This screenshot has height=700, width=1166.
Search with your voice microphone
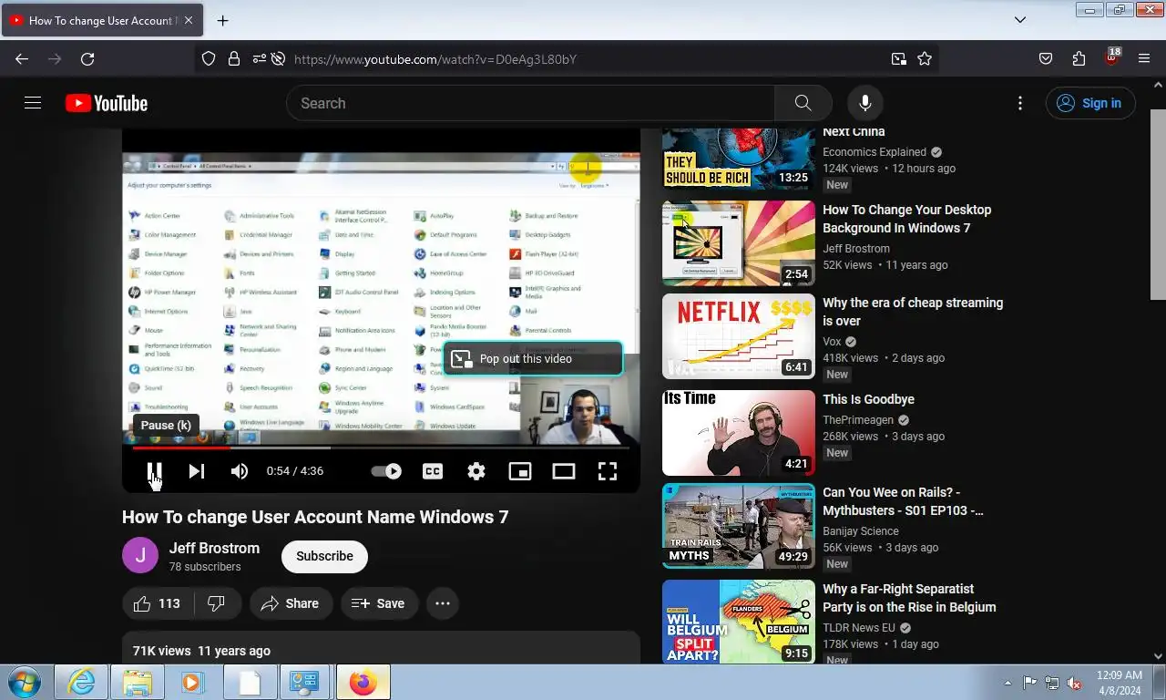tap(865, 103)
